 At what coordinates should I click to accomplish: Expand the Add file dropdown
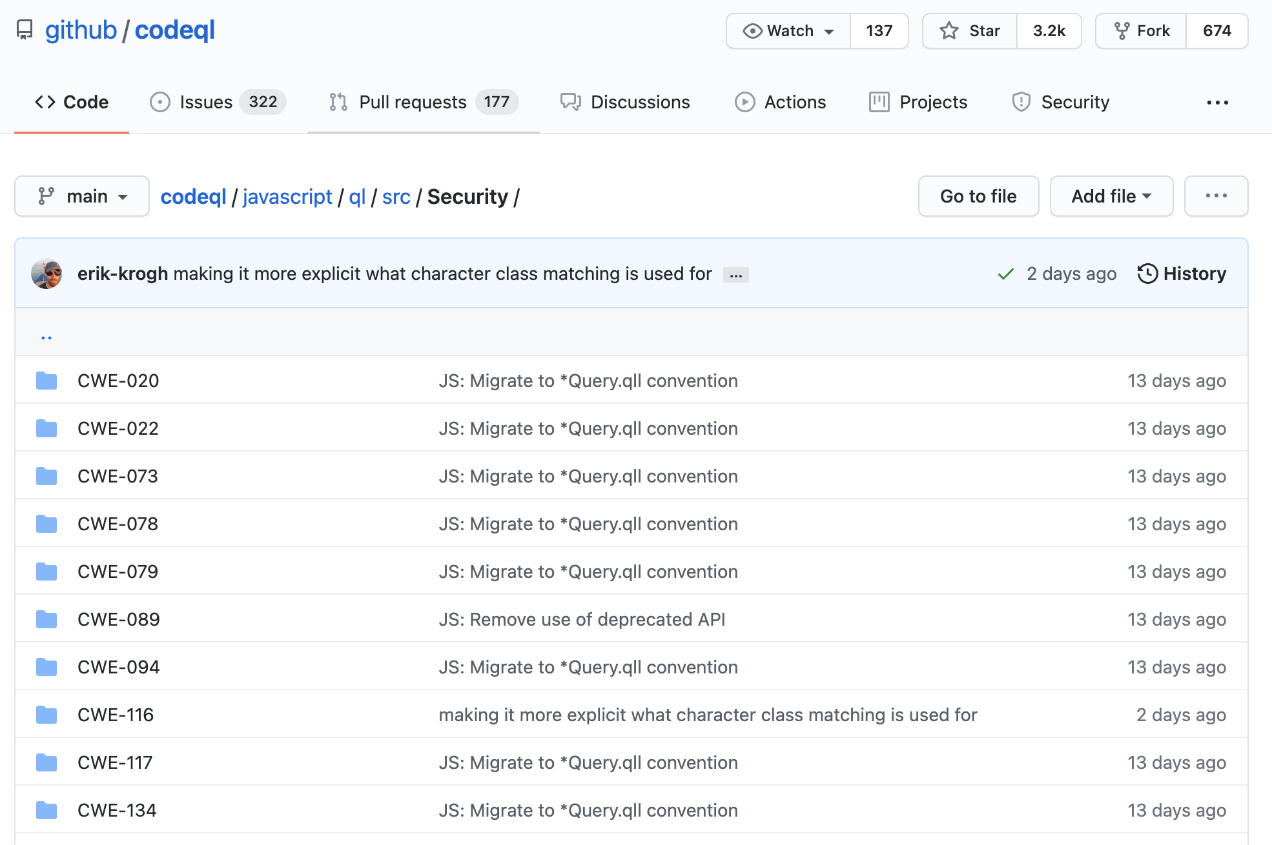pyautogui.click(x=1111, y=196)
